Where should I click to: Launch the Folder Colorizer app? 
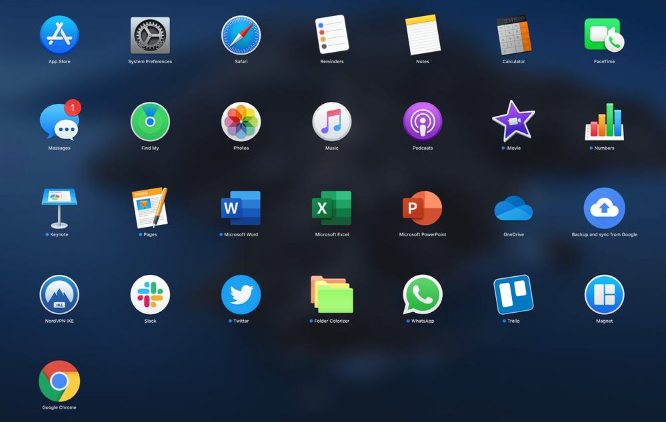point(332,294)
